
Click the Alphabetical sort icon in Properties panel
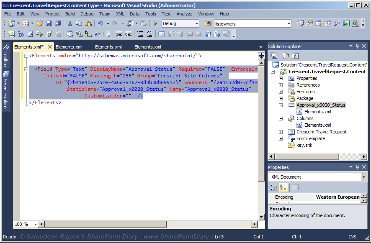click(x=284, y=187)
